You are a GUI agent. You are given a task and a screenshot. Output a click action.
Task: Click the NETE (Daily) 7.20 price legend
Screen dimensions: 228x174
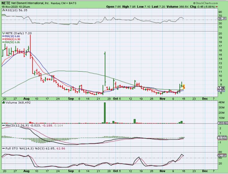click(19, 33)
